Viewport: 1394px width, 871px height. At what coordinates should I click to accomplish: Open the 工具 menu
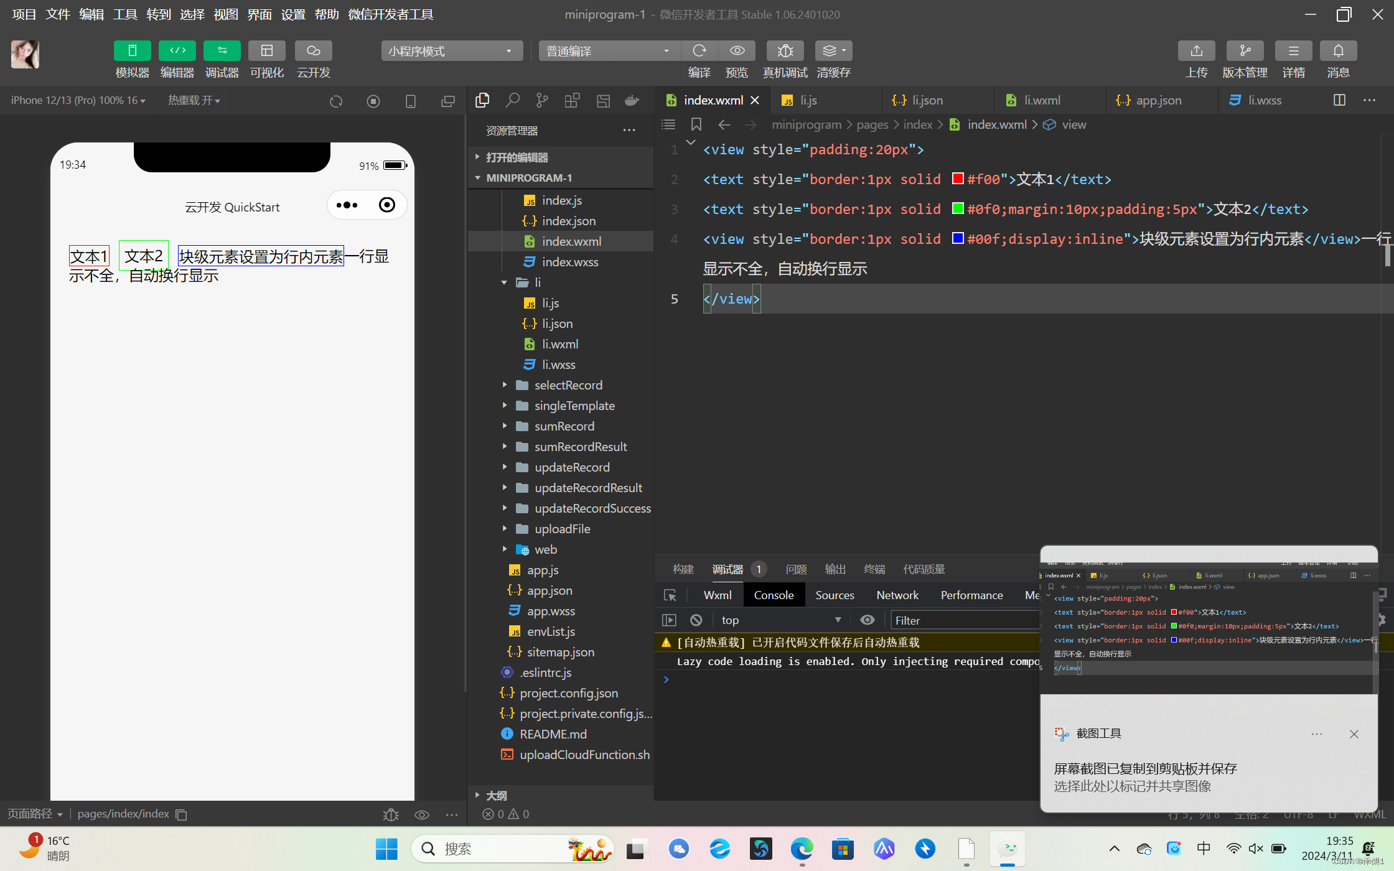124,14
